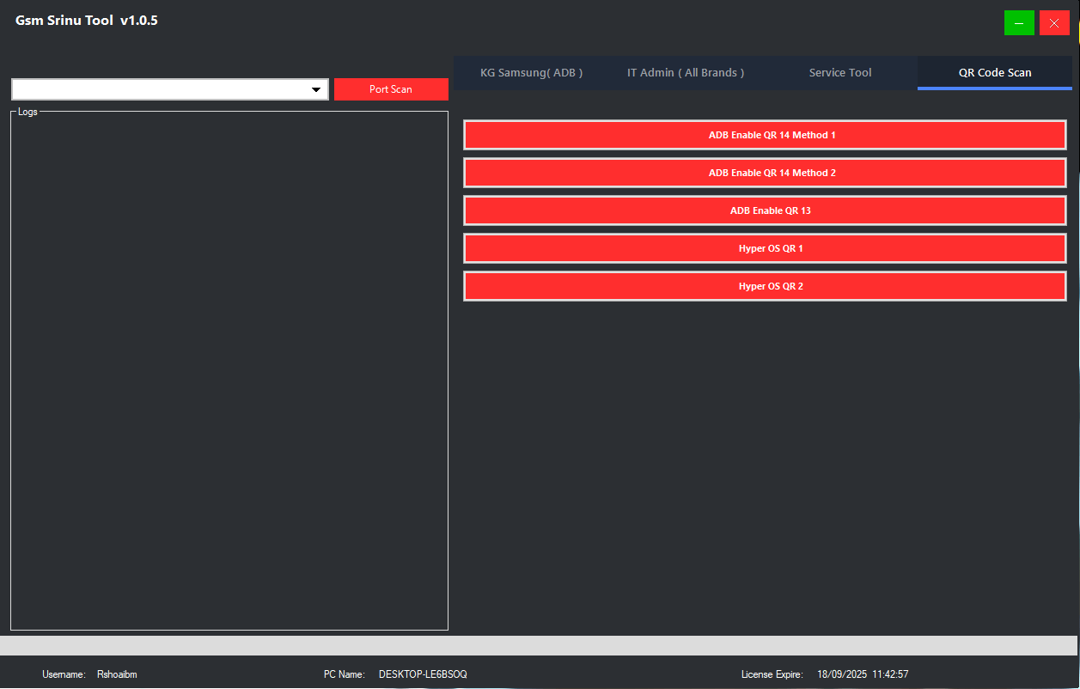Open the IT Admin ( All Brands ) tab

685,72
